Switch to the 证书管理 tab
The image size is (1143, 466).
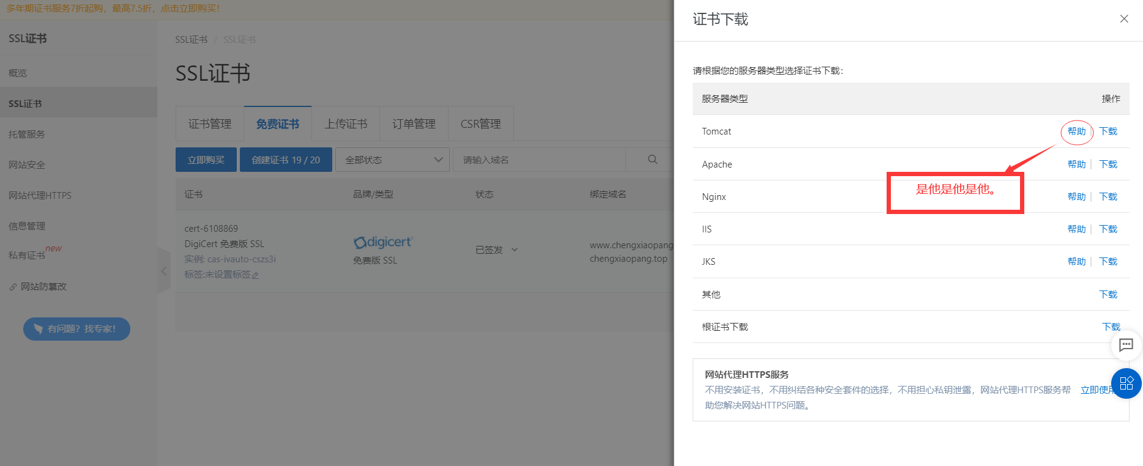(x=210, y=124)
